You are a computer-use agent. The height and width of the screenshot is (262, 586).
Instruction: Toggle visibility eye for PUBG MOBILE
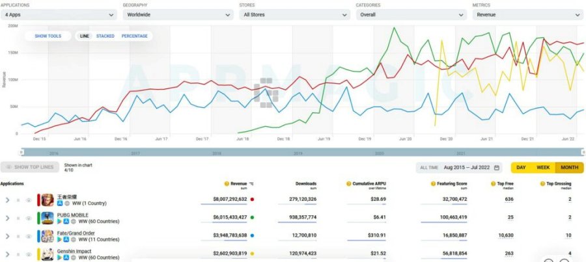[x=29, y=218]
